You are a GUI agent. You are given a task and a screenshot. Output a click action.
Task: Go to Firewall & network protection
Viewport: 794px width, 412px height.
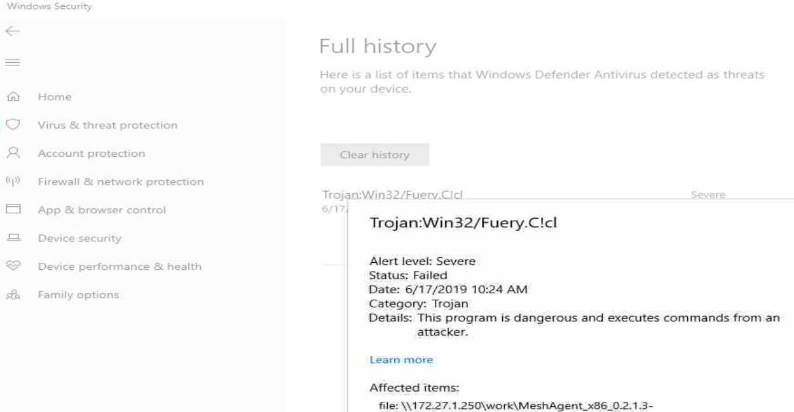pos(121,182)
